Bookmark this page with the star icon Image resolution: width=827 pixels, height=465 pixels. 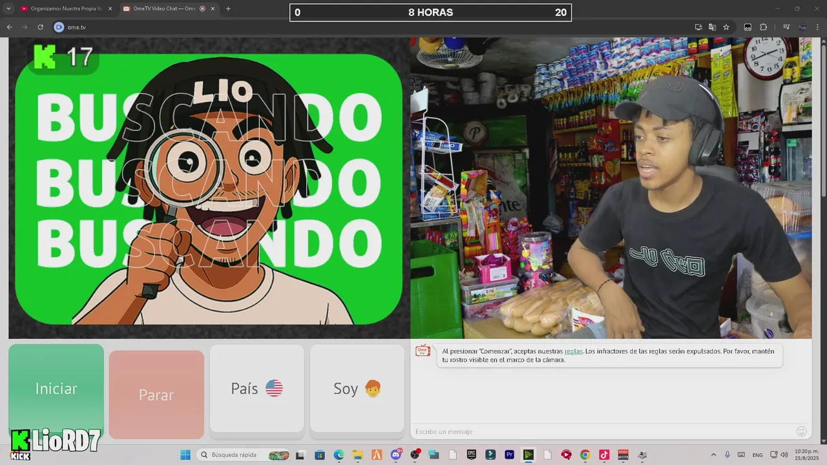click(726, 27)
